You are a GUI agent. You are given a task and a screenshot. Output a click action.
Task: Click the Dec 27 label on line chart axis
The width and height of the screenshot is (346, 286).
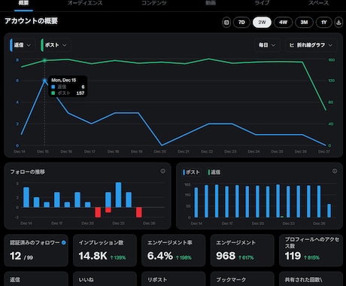click(x=324, y=151)
